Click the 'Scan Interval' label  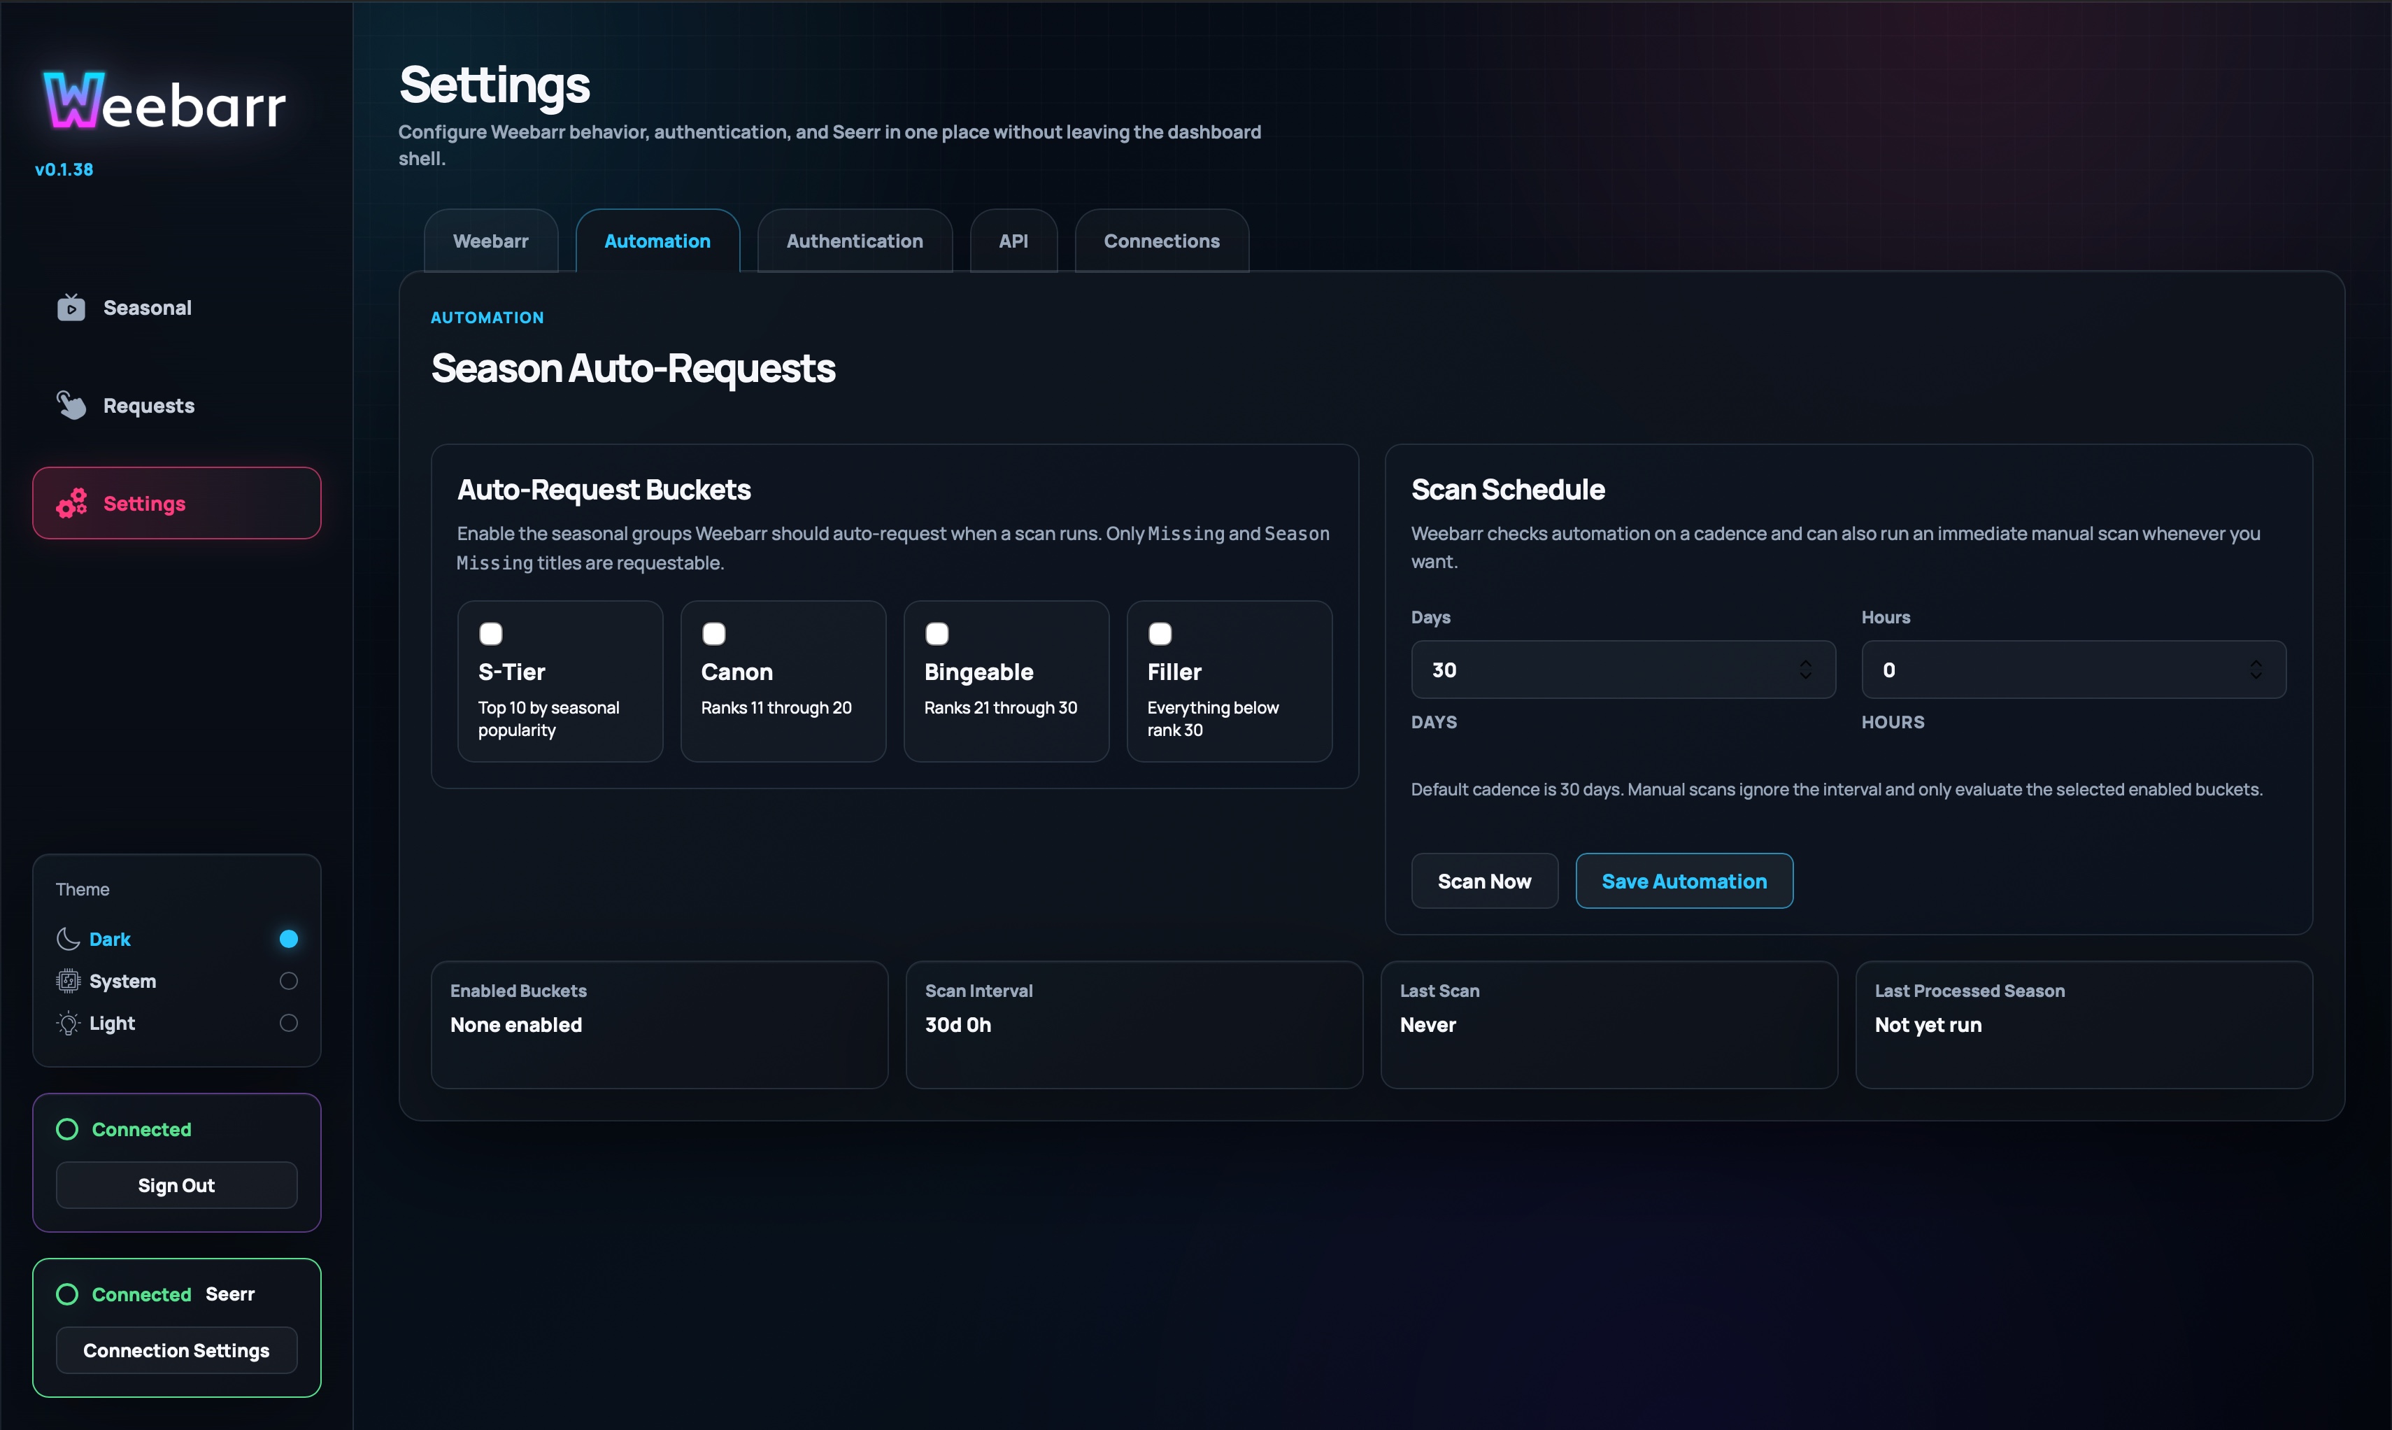click(978, 991)
